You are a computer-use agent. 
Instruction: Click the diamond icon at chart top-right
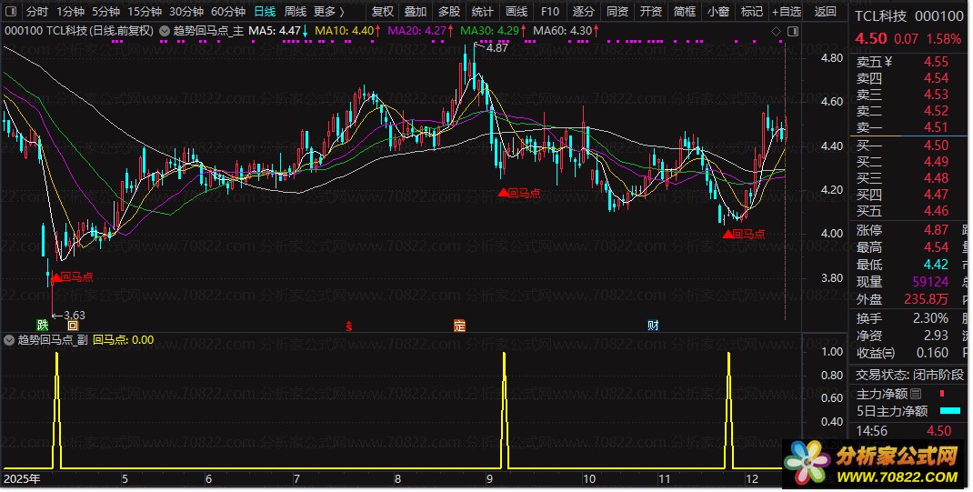776,31
